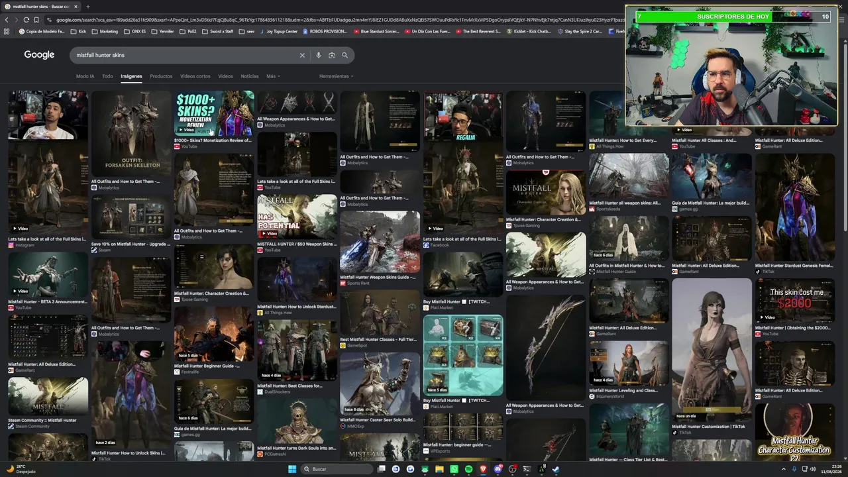The image size is (848, 477).
Task: Switch to the Todo results tab
Action: 107,76
